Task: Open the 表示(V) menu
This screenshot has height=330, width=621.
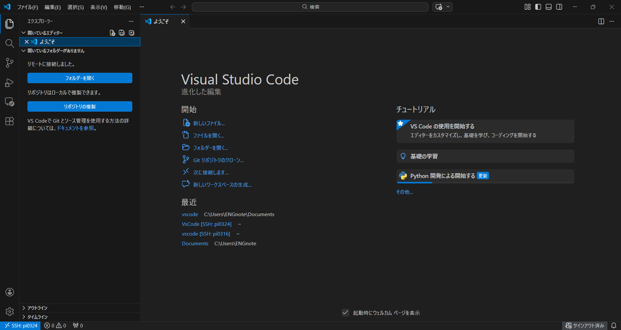Action: pos(98,7)
